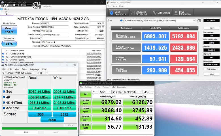Open AS SSD File menu
Screen dimensions: 221x136
pyautogui.click(x=4, y=69)
